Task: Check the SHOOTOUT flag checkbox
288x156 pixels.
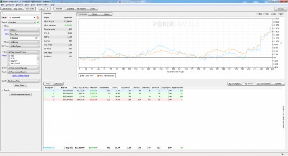Action: point(9,63)
